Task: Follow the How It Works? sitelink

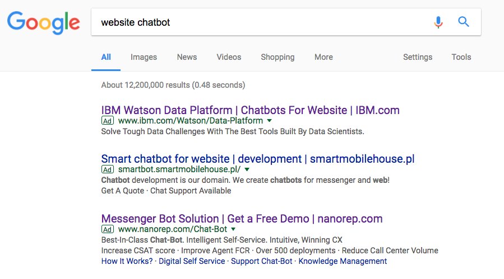Action: click(x=127, y=261)
